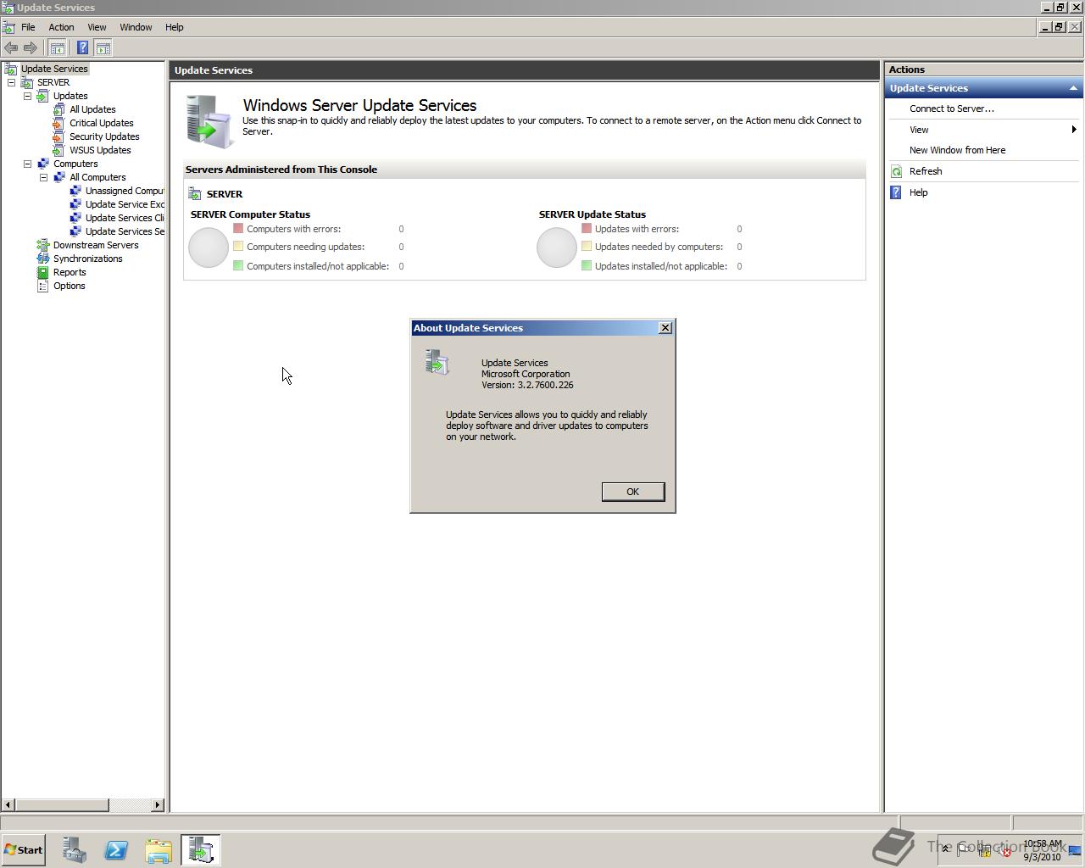Open the View menu in the menu bar
The image size is (1085, 868).
(97, 27)
